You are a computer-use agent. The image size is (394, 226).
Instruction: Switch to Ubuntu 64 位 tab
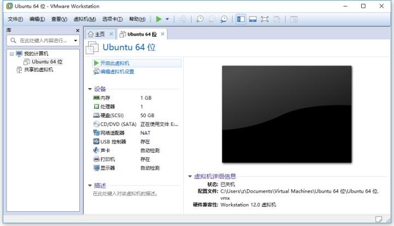(142, 34)
